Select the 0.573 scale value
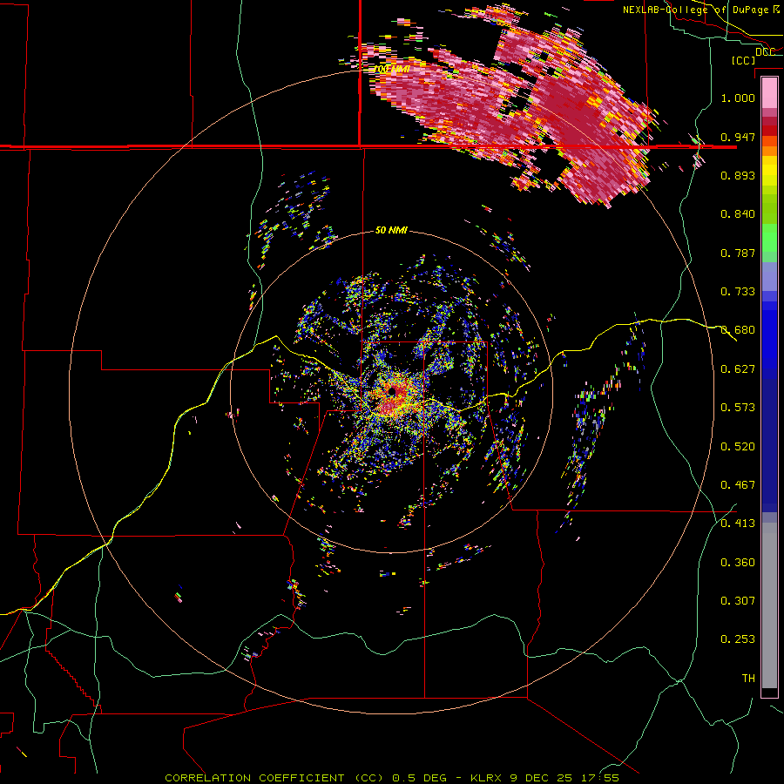Viewport: 784px width, 784px height. [738, 408]
